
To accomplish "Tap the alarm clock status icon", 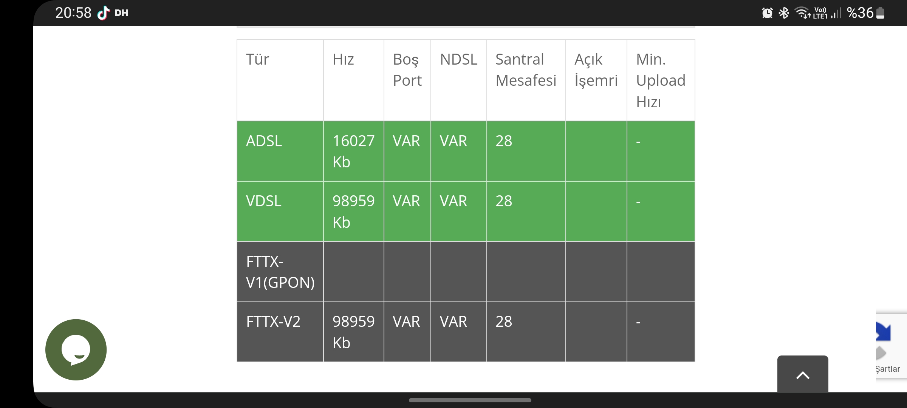I will pos(767,13).
